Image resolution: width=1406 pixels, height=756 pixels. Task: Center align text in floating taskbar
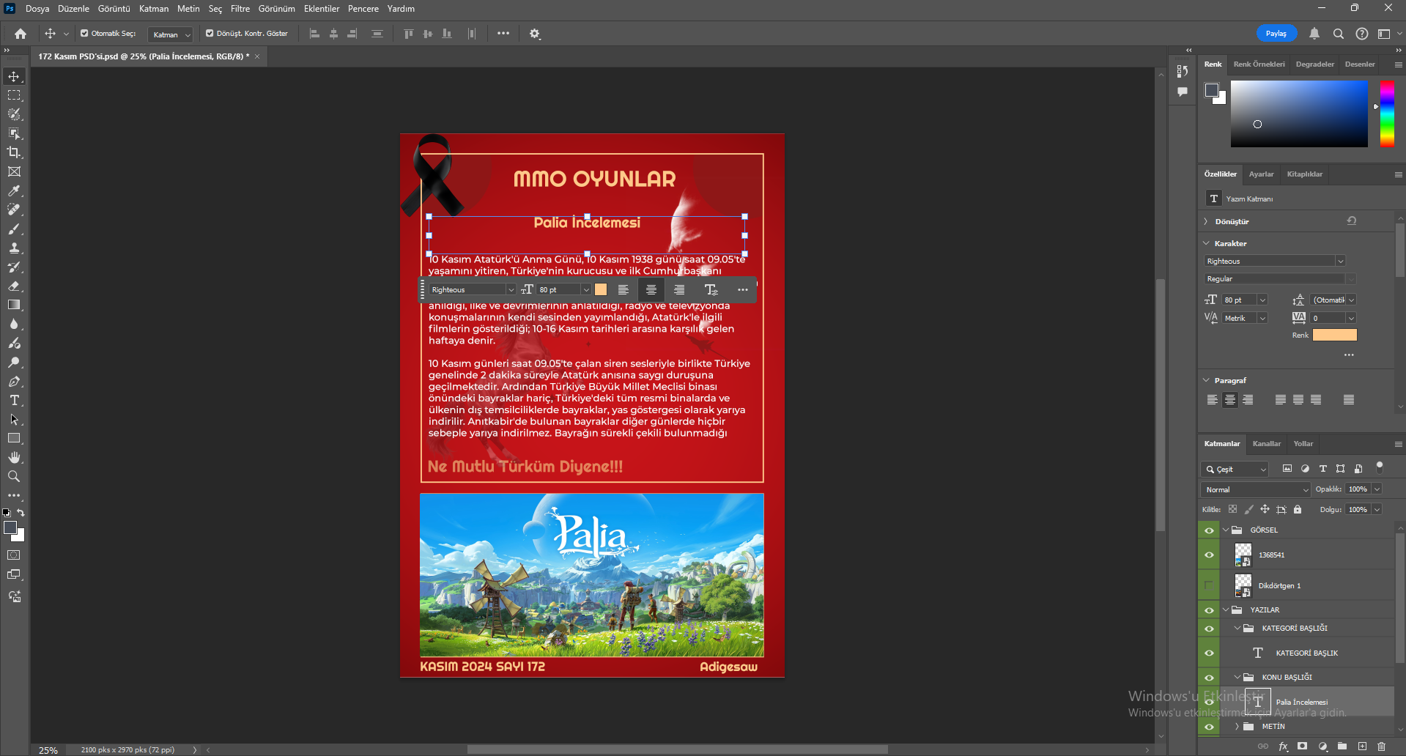pyautogui.click(x=651, y=289)
